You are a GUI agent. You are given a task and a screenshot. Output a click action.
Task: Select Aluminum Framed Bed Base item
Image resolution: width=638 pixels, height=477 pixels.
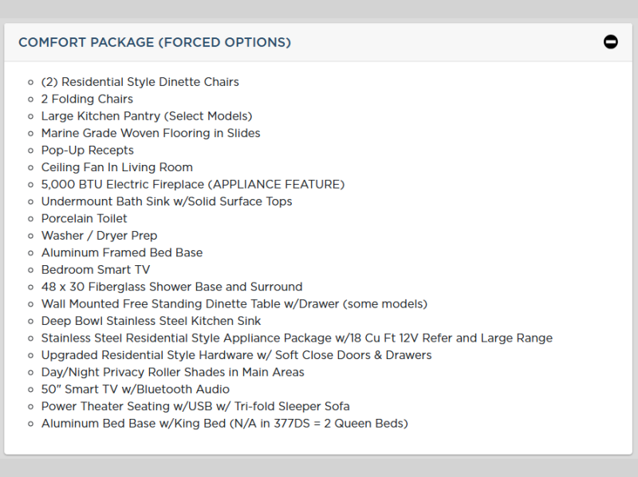click(x=122, y=252)
